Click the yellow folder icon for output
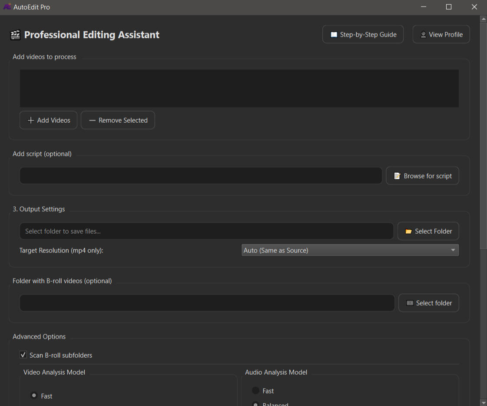This screenshot has width=487, height=406. [408, 232]
